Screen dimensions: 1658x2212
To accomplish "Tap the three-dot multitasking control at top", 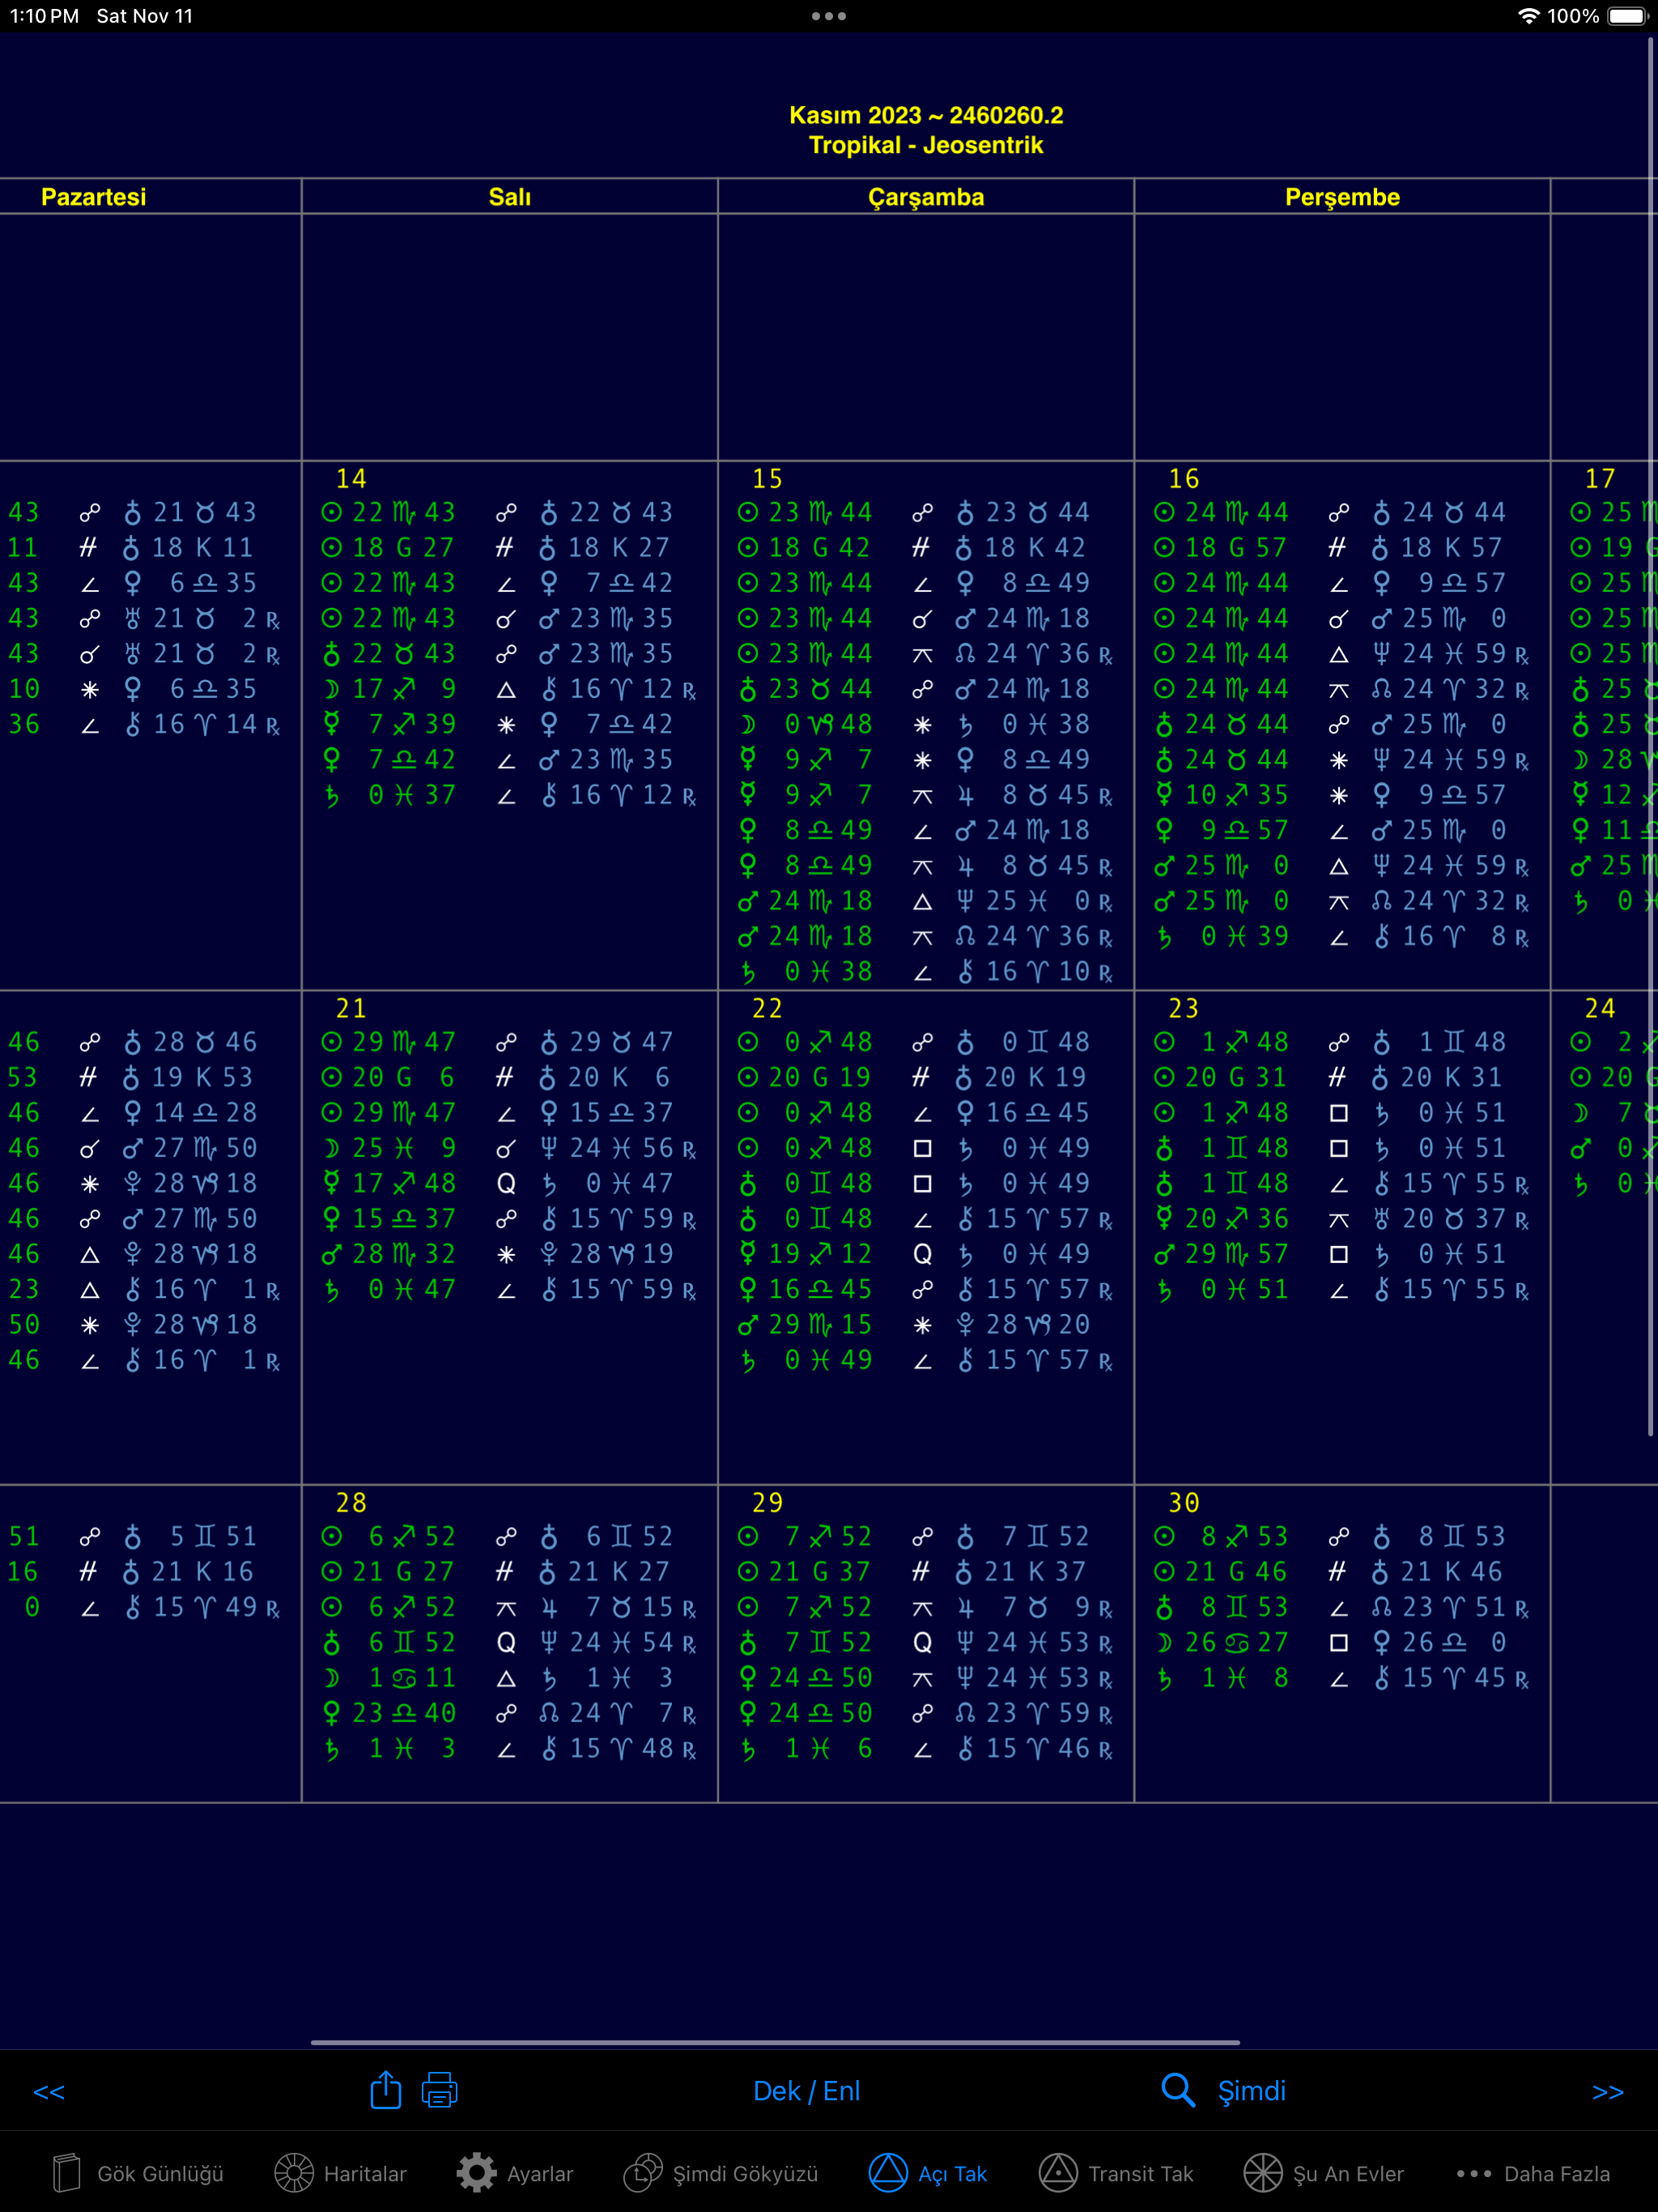I will 829,16.
